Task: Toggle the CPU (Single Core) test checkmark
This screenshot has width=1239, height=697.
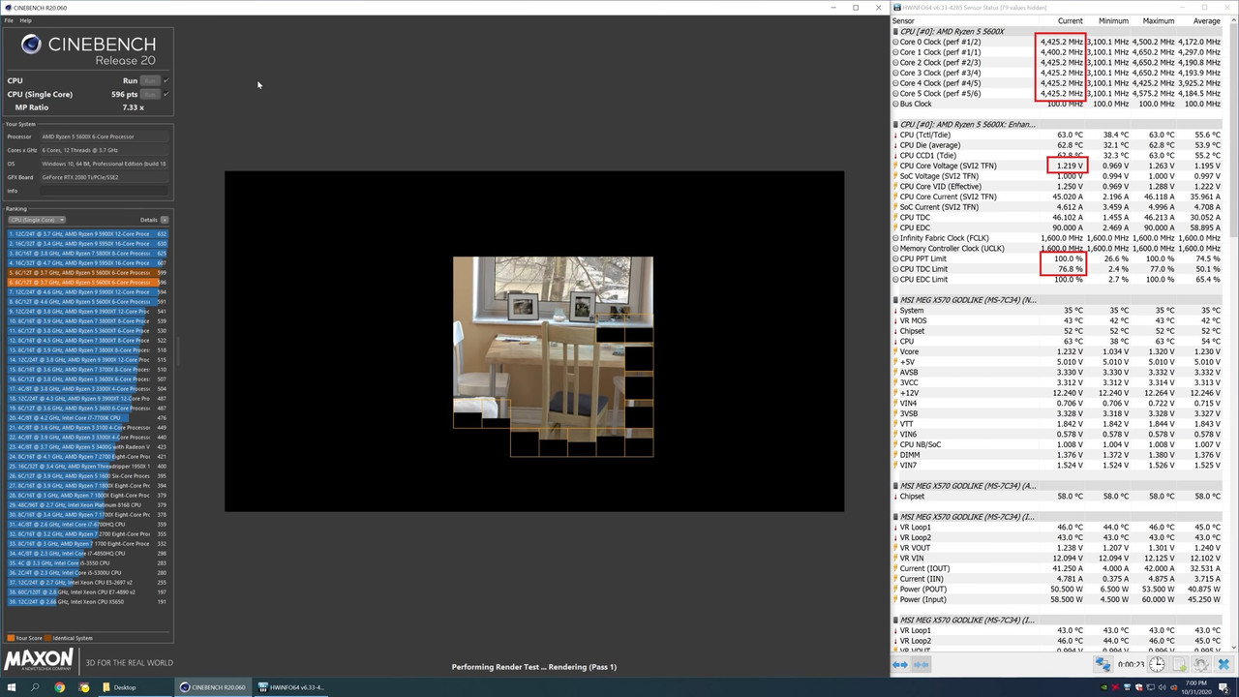Action: pos(166,94)
